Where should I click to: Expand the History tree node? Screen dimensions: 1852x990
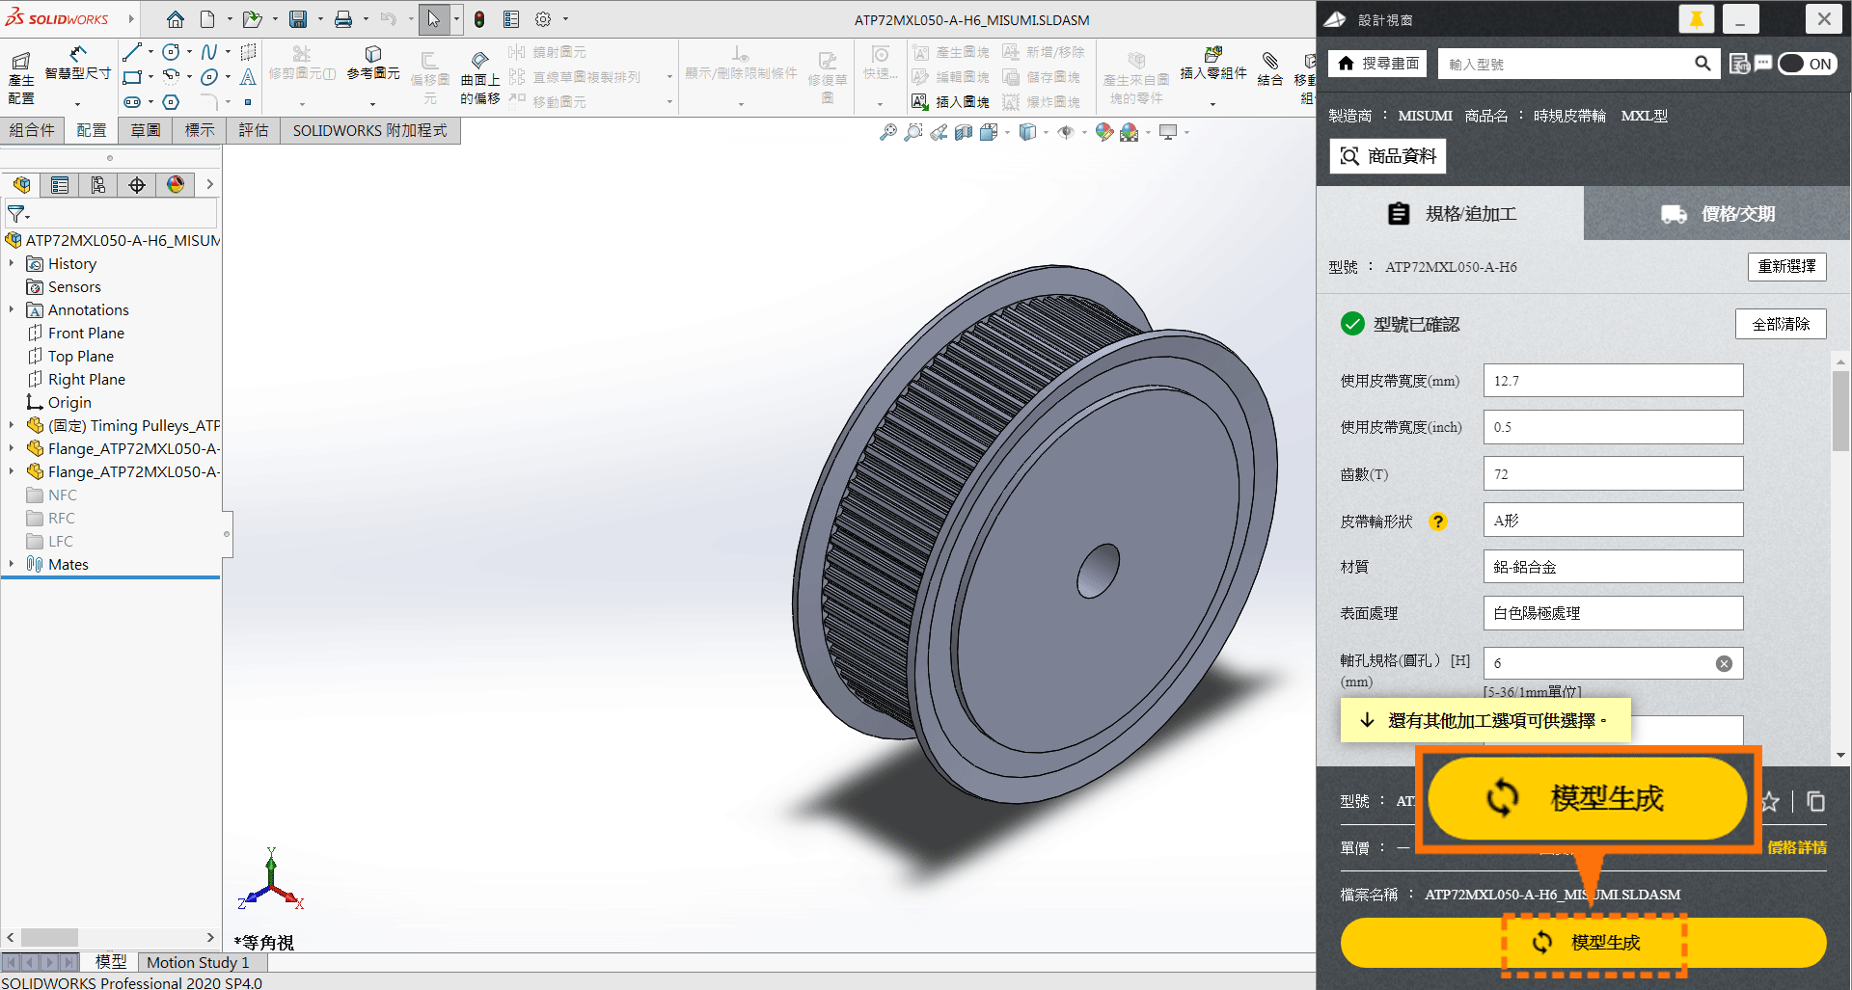[x=12, y=263]
